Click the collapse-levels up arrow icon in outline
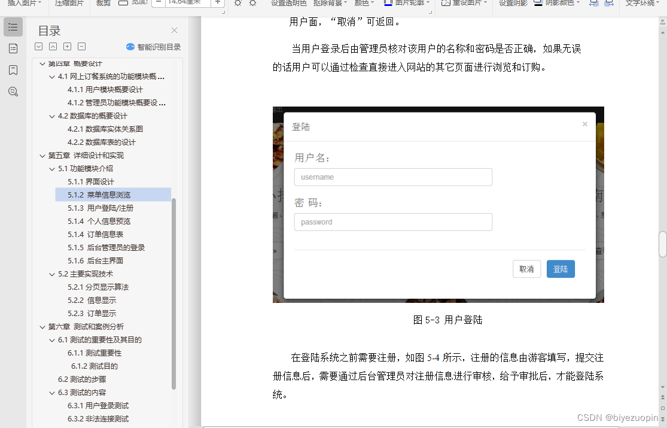The width and height of the screenshot is (667, 428). [x=53, y=47]
